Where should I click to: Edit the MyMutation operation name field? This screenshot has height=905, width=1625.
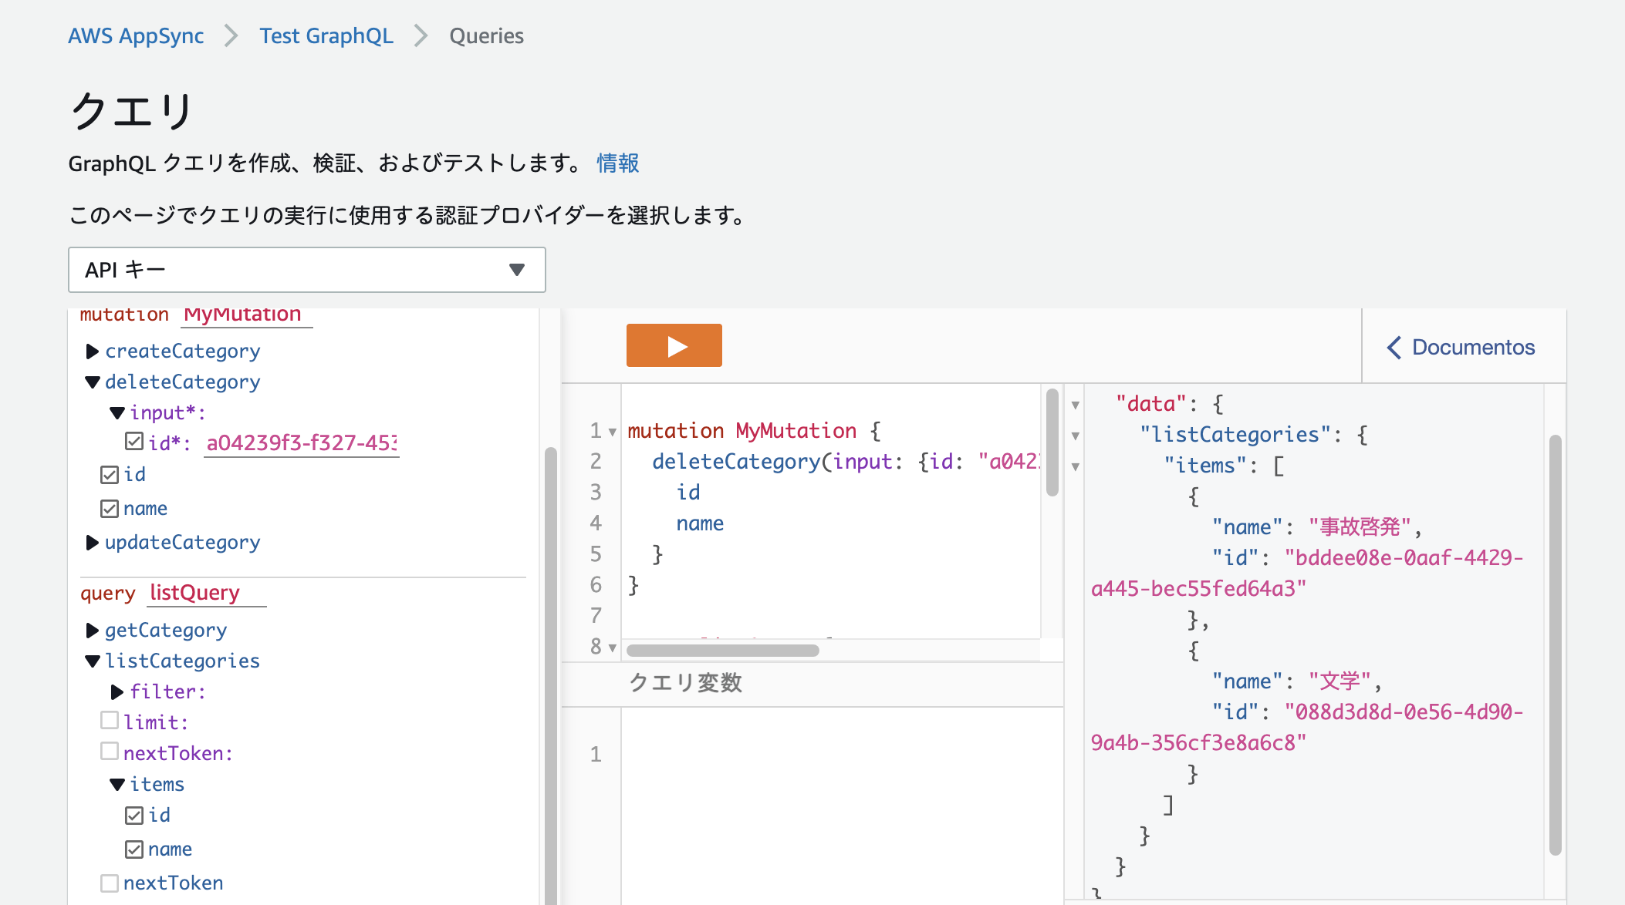click(x=246, y=316)
